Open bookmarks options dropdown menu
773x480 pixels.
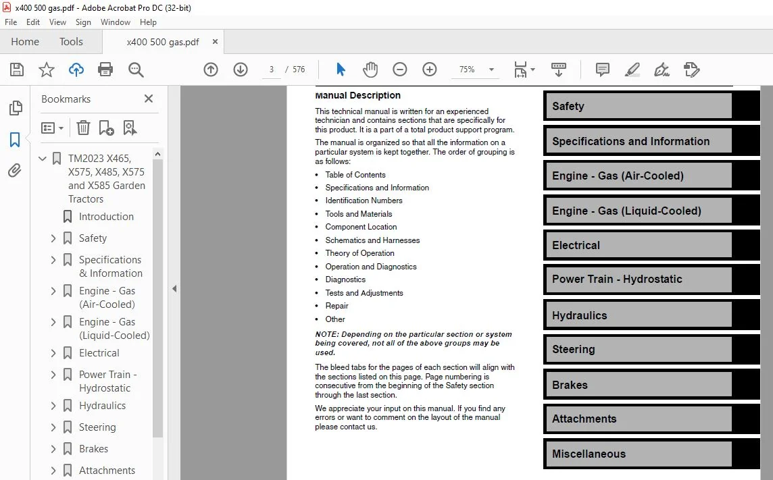52,128
